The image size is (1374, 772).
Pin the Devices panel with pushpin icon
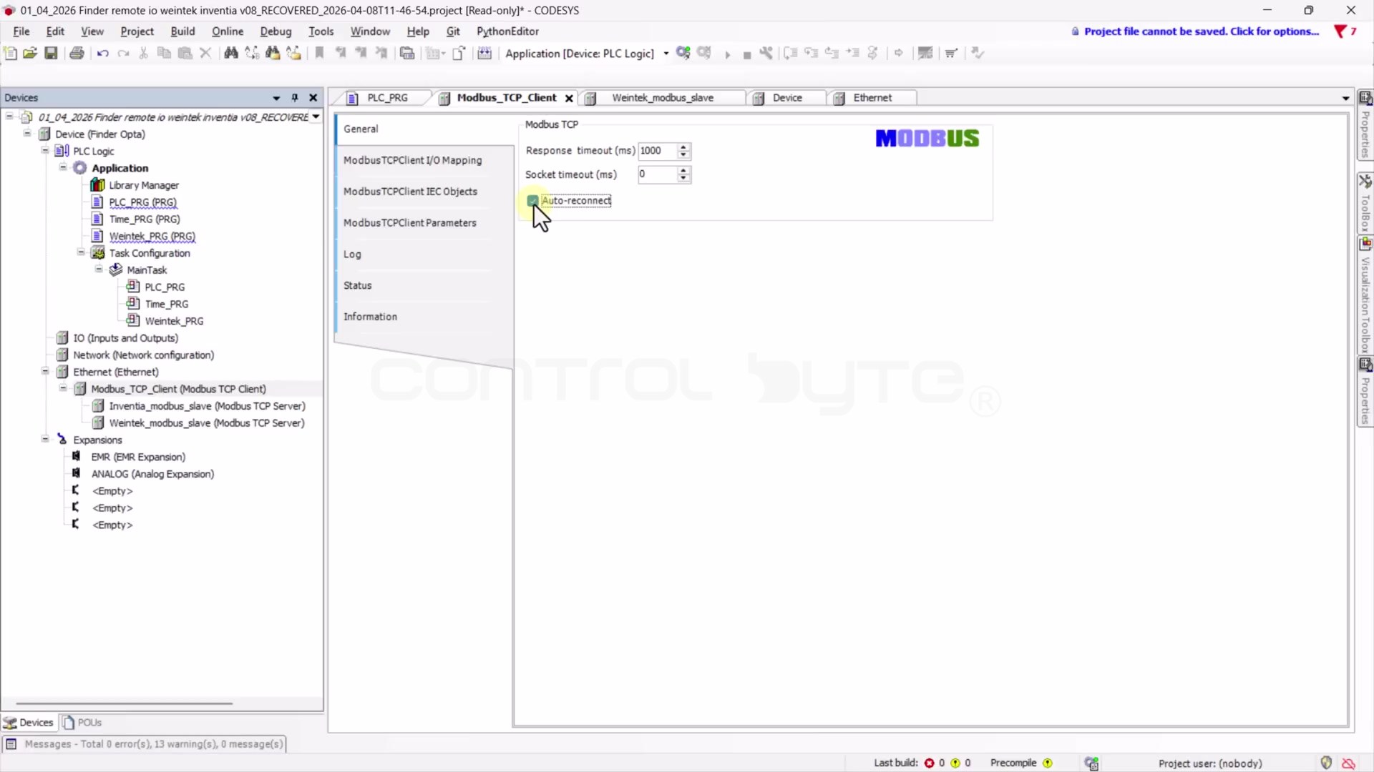pos(294,98)
